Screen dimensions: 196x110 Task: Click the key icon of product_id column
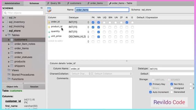coord(49,27)
